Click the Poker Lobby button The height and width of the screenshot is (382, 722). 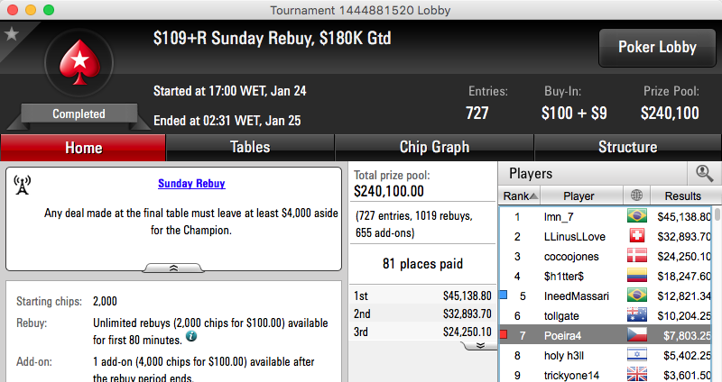tap(657, 48)
